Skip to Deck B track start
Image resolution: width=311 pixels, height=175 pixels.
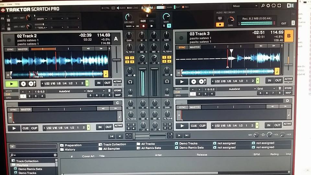coord(179,73)
